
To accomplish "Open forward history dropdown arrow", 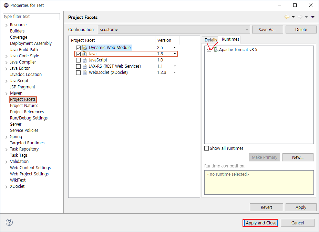I will point(306,17).
